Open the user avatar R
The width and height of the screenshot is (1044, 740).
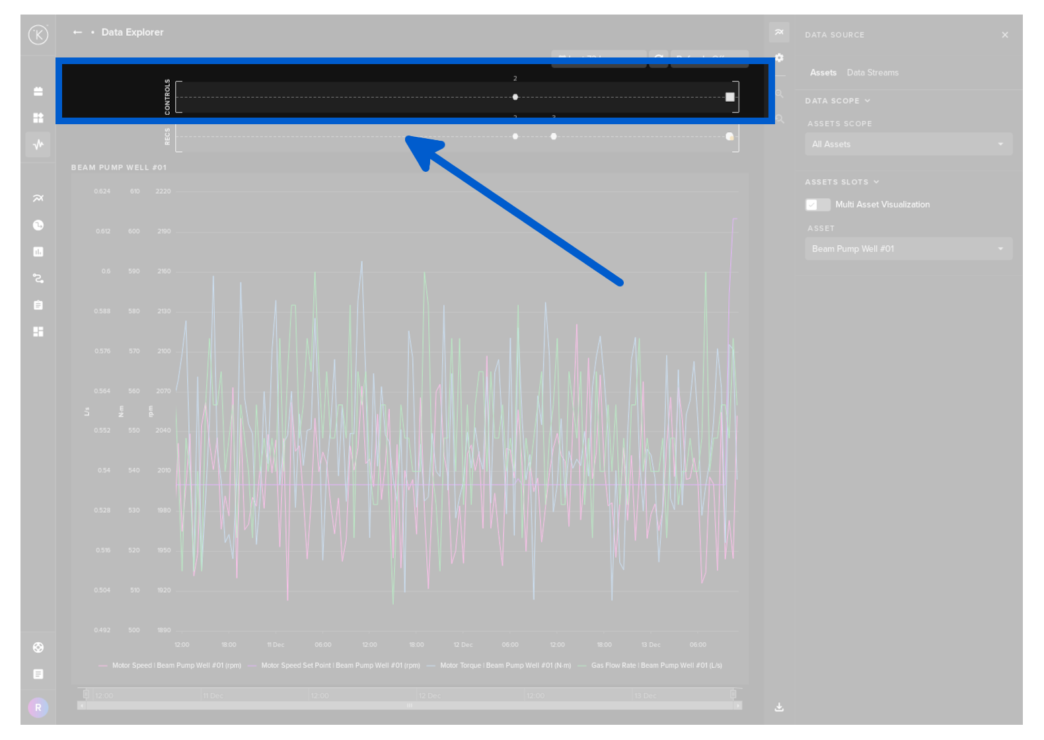[38, 708]
